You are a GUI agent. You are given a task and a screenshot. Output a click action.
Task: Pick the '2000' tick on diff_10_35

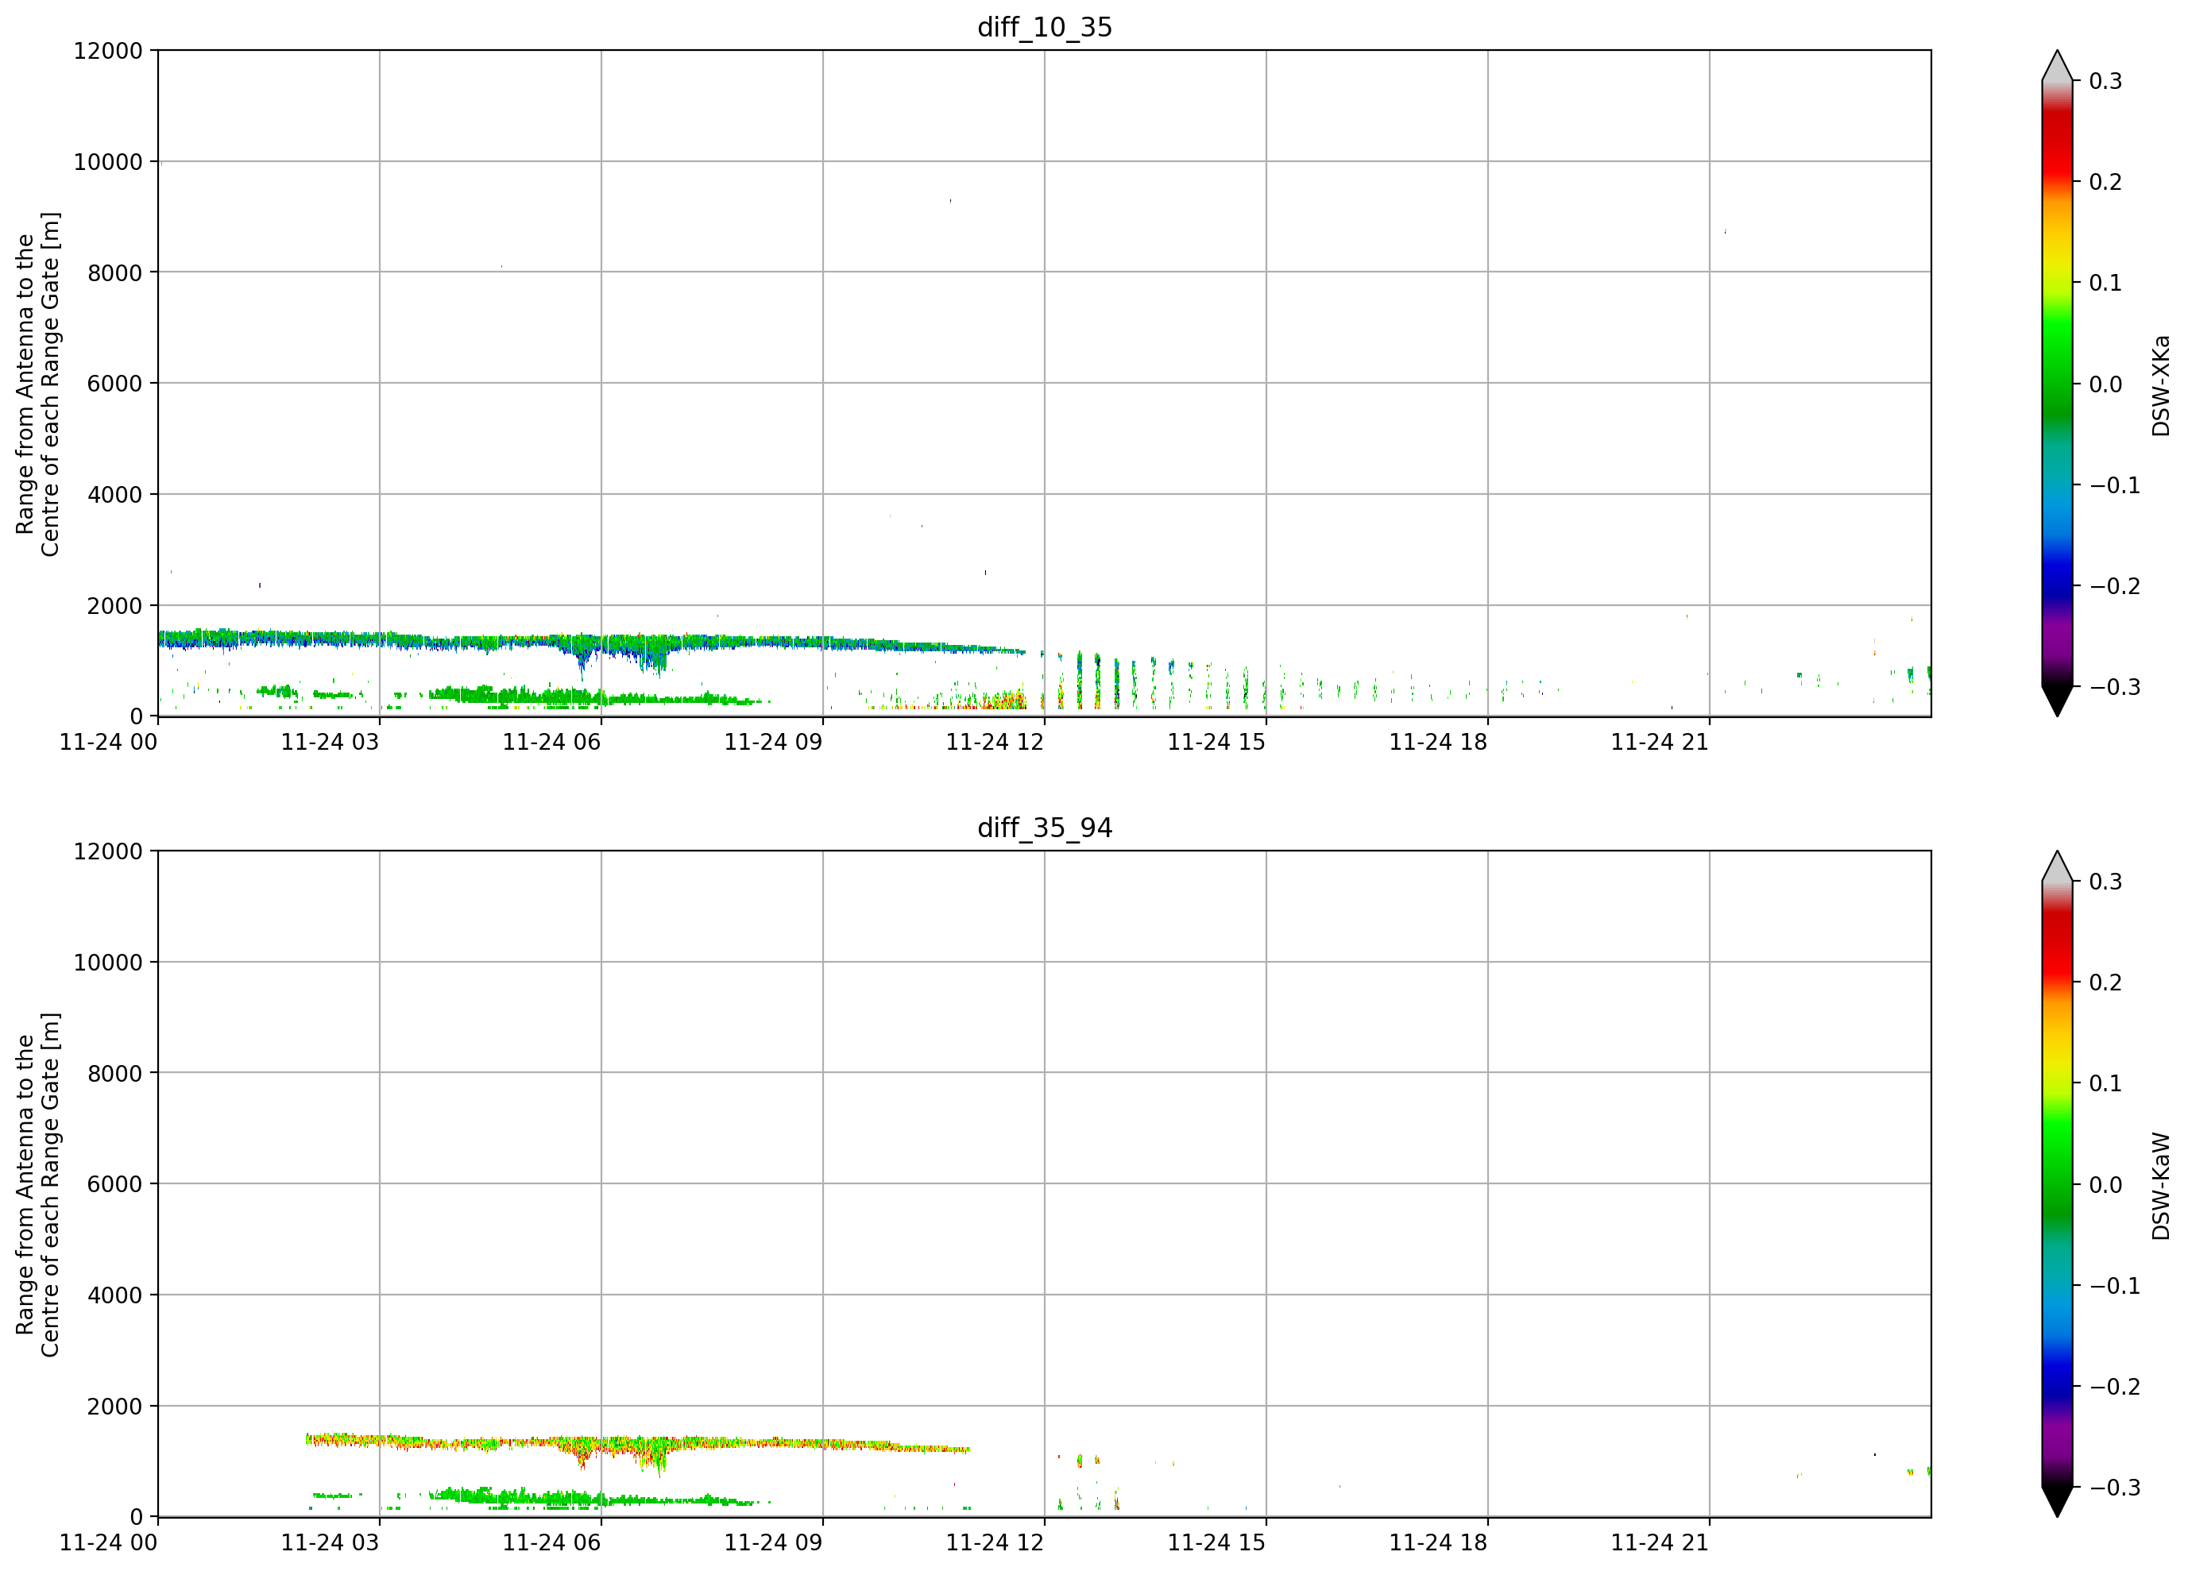click(x=114, y=607)
